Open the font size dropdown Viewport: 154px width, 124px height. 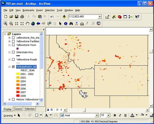click(108, 115)
